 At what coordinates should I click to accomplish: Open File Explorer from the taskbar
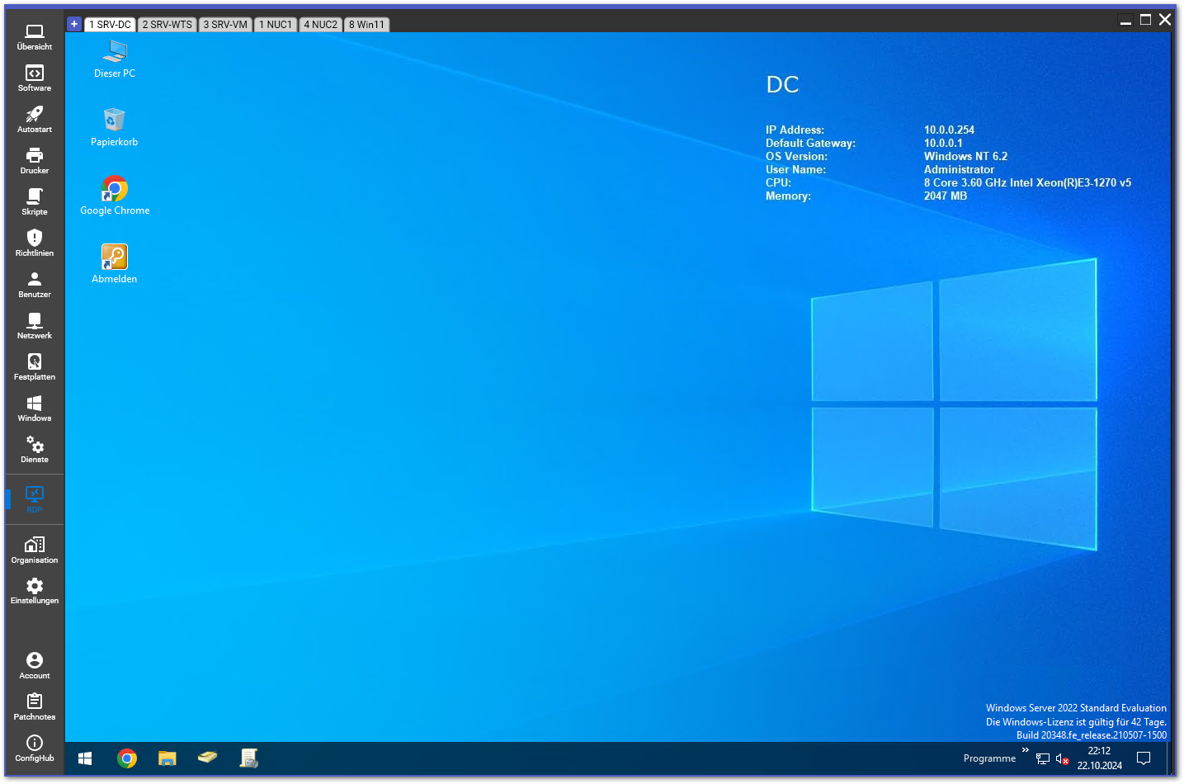pyautogui.click(x=167, y=758)
